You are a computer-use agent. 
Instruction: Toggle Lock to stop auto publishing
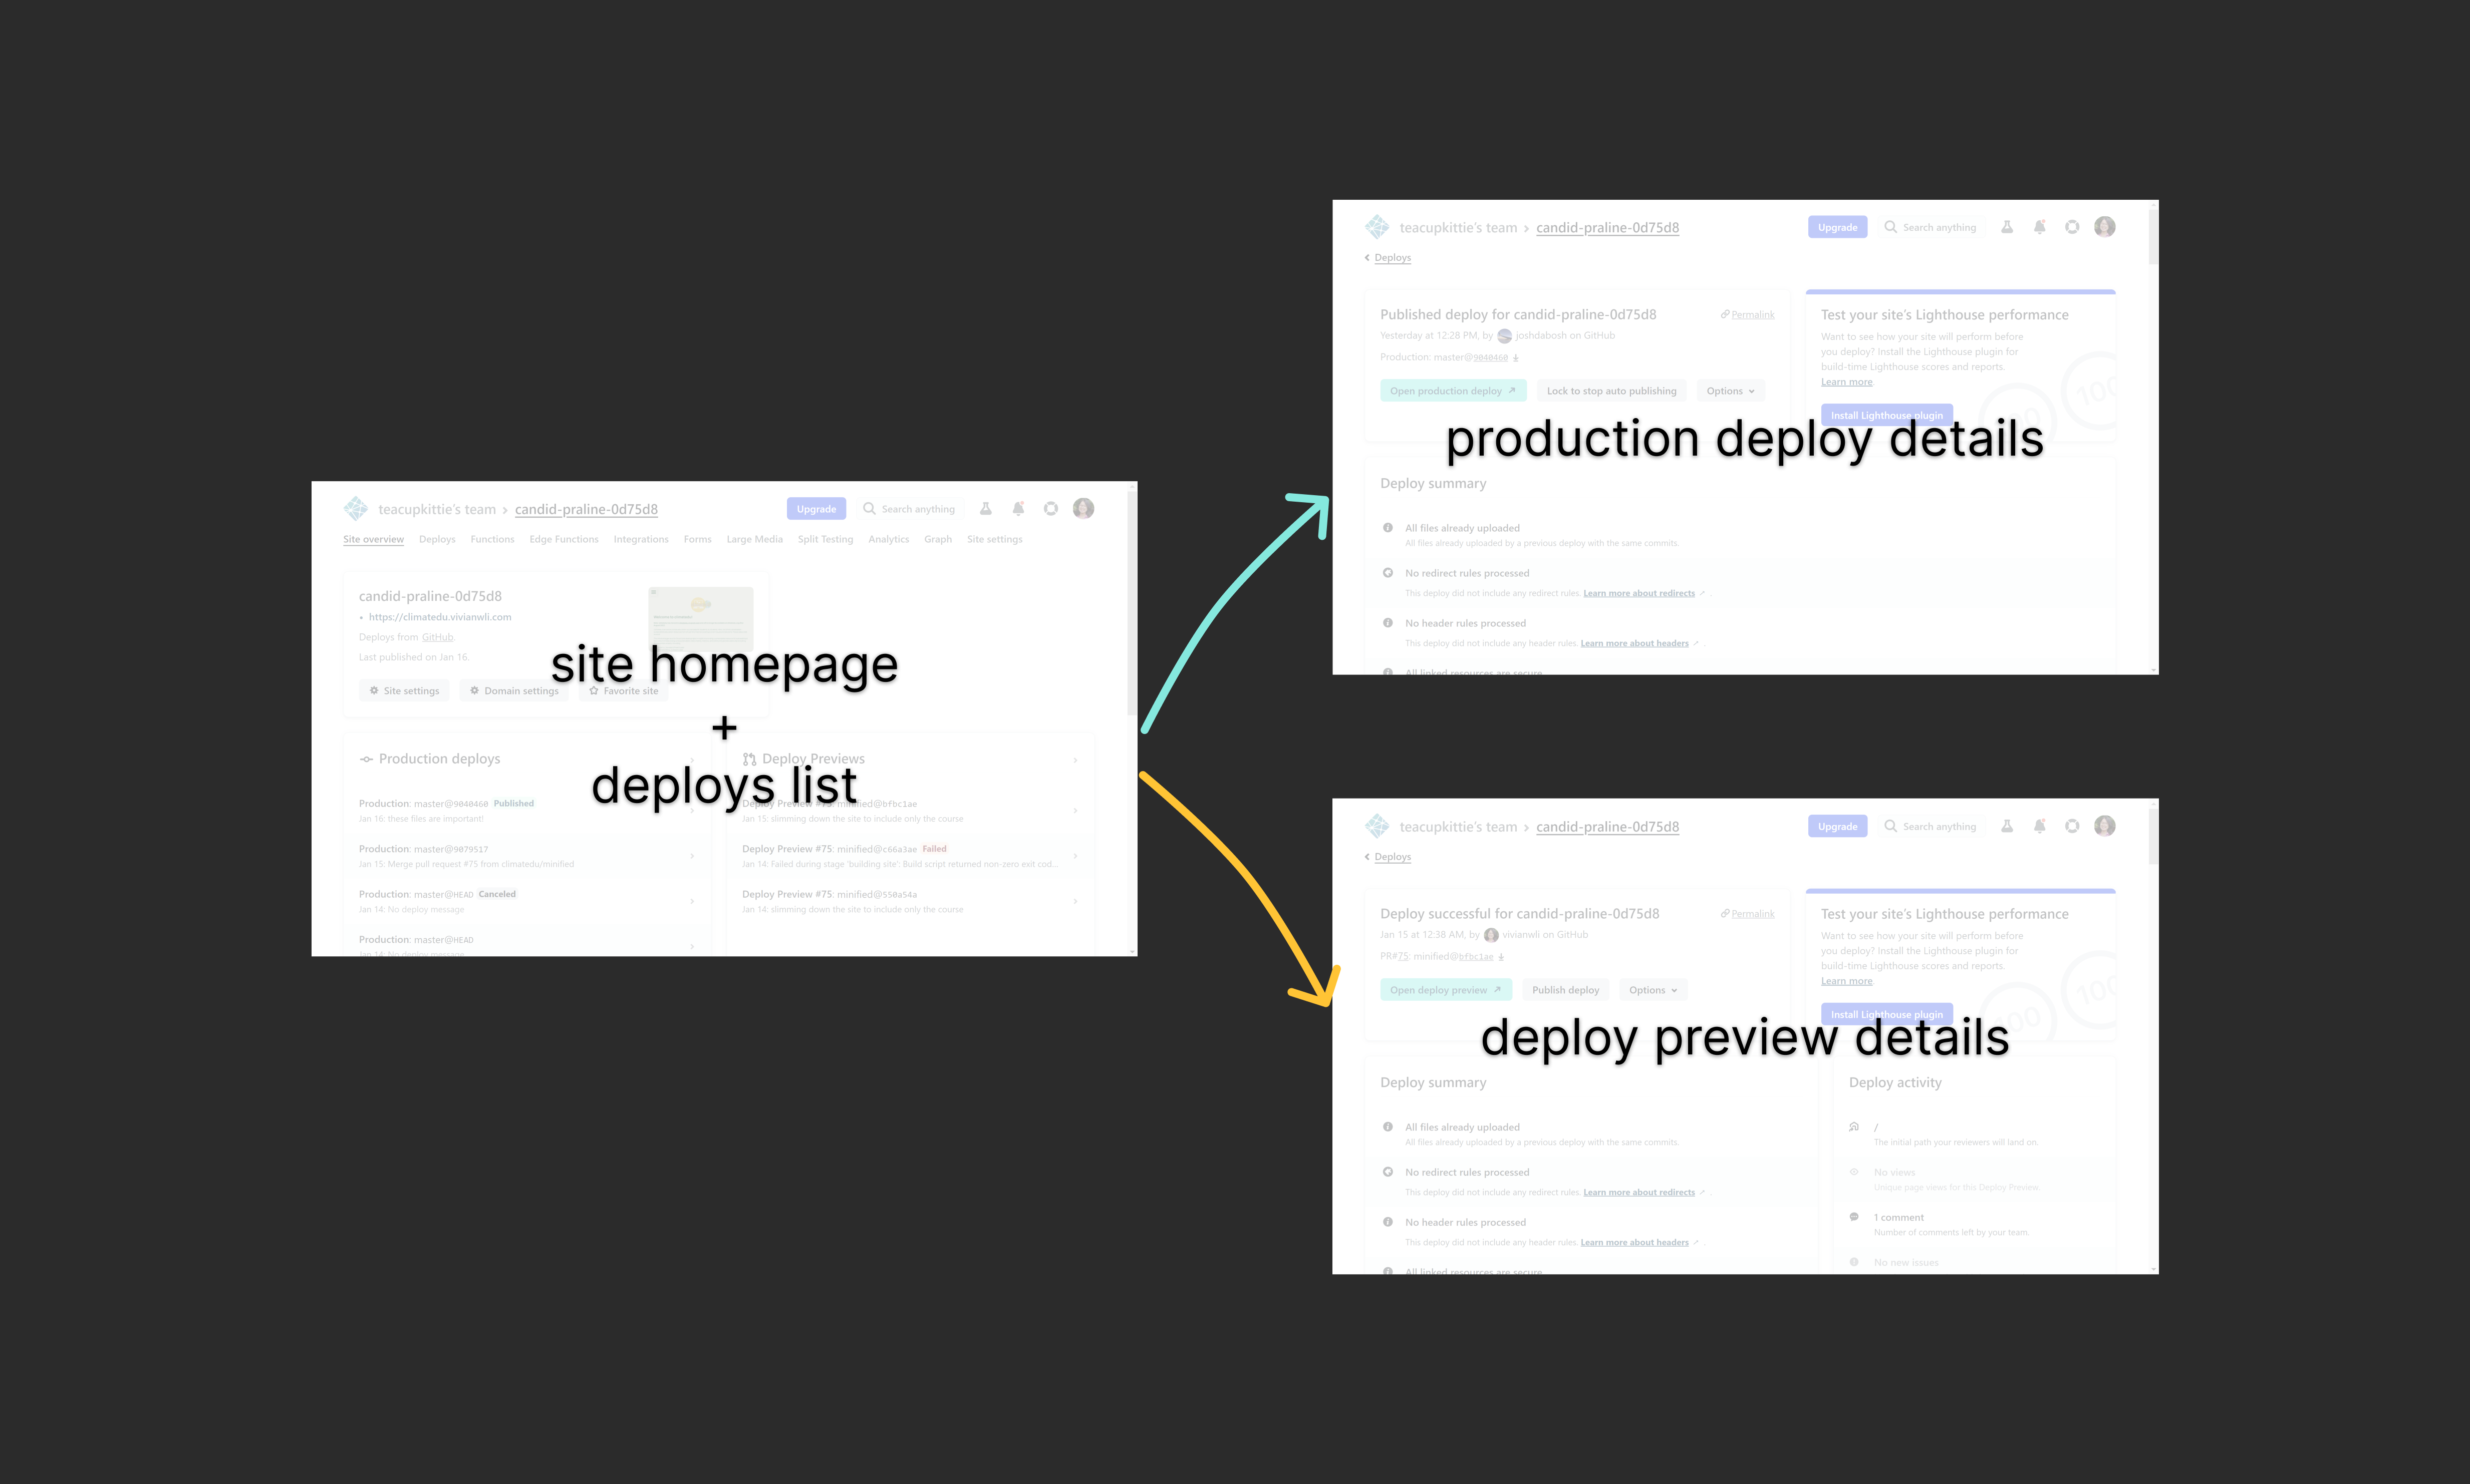[x=1610, y=390]
